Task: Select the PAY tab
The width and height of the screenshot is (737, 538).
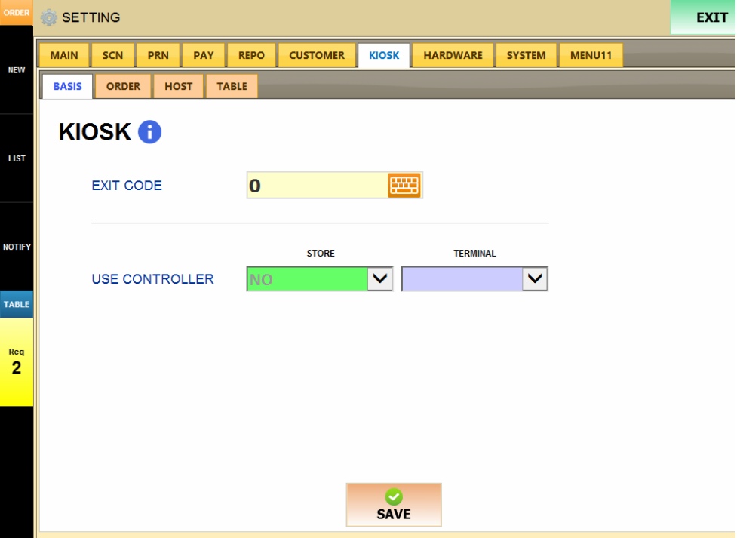Action: tap(204, 55)
